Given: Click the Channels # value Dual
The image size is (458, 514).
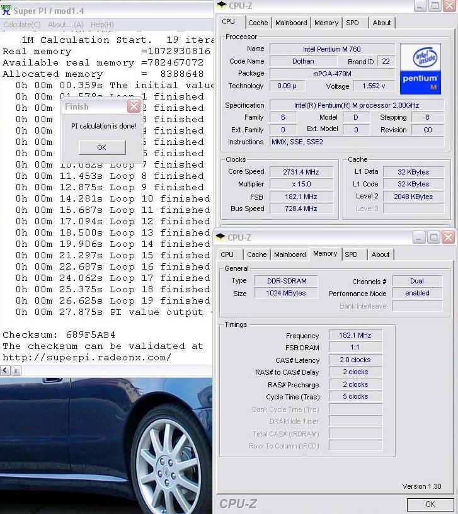Looking at the screenshot, I should [x=417, y=281].
